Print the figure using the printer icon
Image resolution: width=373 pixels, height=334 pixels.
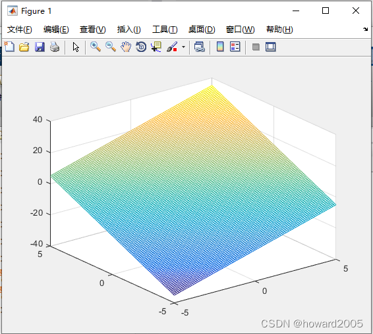pyautogui.click(x=55, y=47)
